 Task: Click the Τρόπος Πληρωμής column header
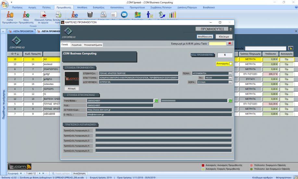click(250, 54)
